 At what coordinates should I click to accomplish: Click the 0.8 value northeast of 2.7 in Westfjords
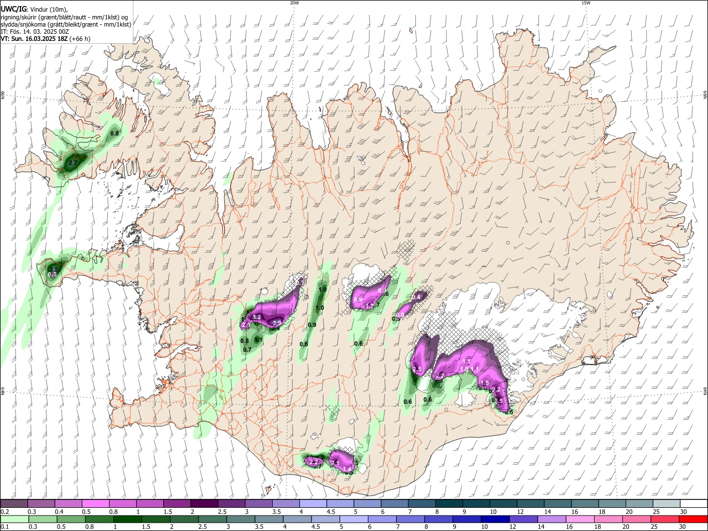(114, 133)
